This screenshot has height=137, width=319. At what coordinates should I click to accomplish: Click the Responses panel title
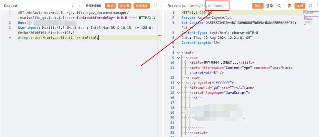pyautogui.click(x=176, y=6)
